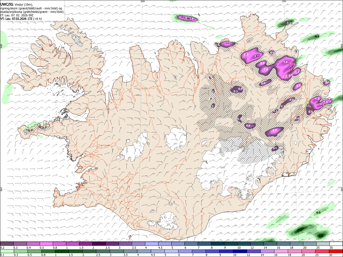
Task: Click the 15W longitude label at the top edge
Action: point(284,1)
